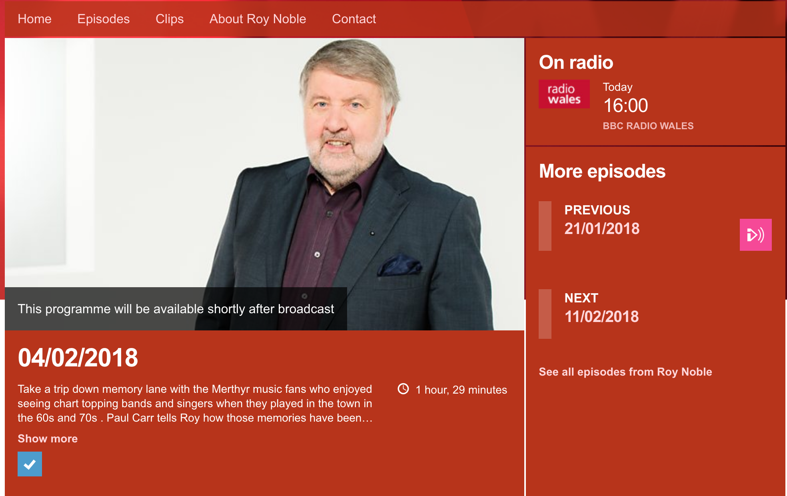
Task: Open the Episodes tab
Action: pyautogui.click(x=104, y=19)
